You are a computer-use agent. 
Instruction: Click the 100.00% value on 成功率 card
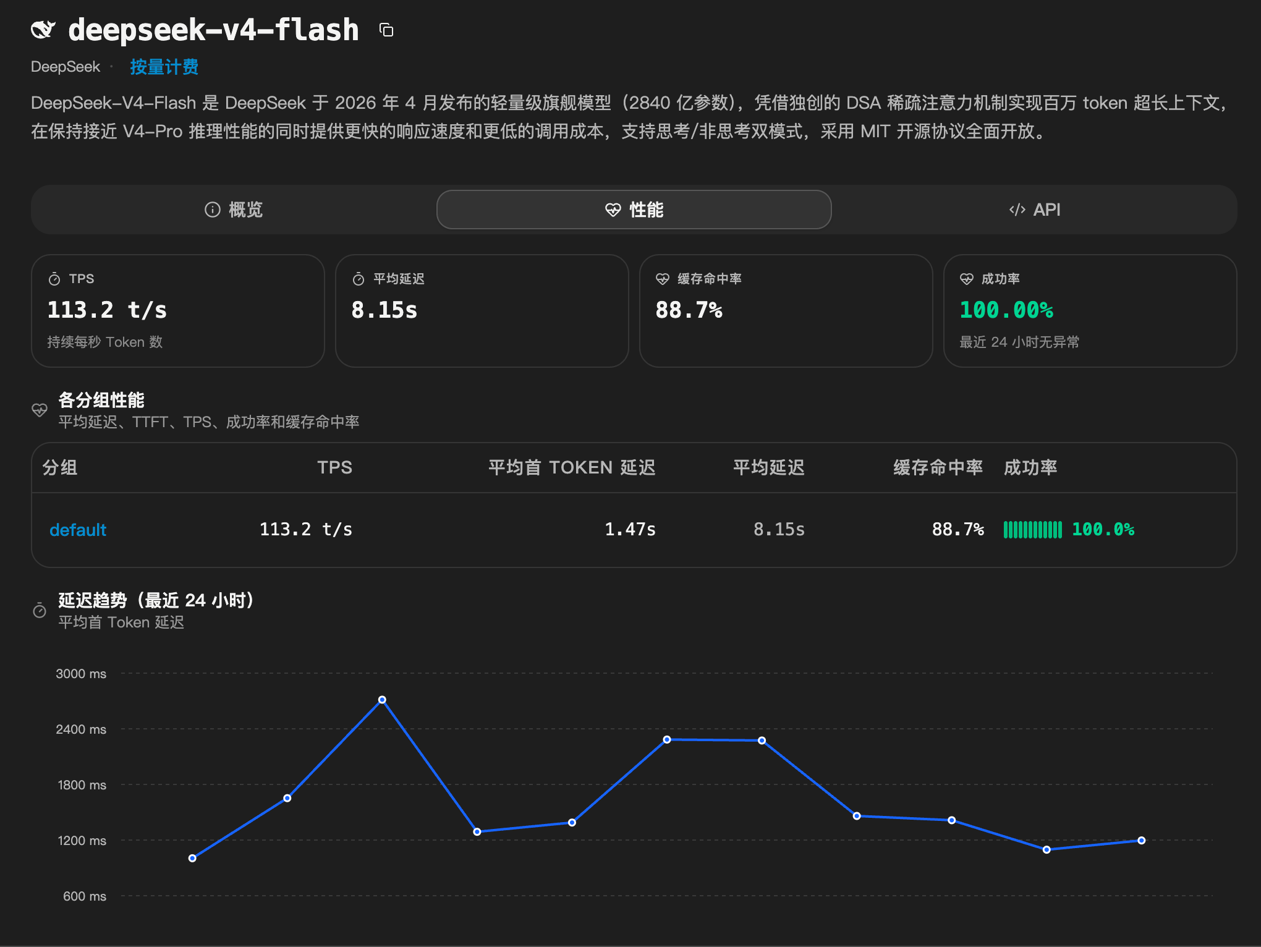[x=1006, y=310]
